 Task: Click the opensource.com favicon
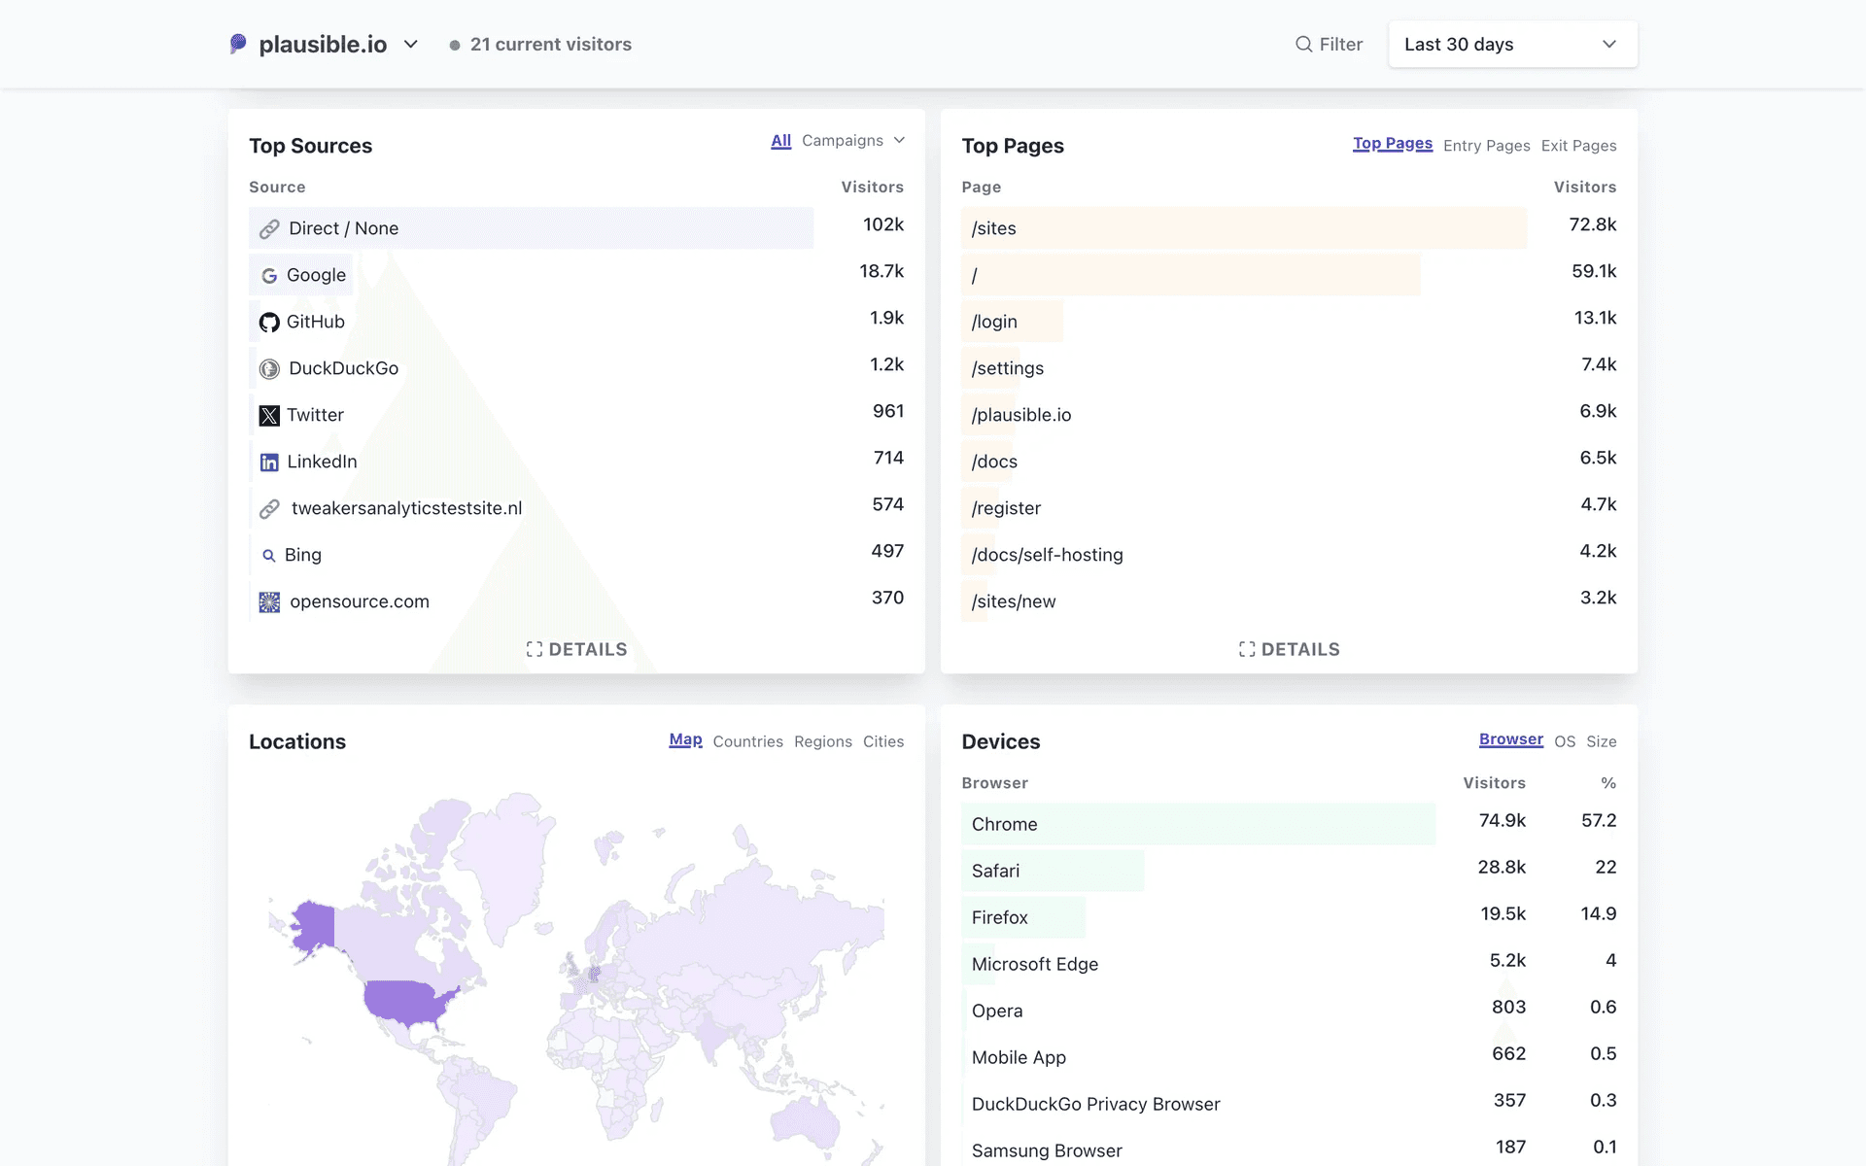269,602
